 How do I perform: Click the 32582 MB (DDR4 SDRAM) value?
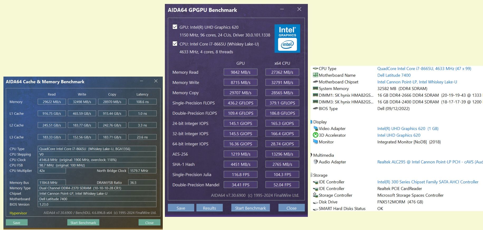(402, 88)
